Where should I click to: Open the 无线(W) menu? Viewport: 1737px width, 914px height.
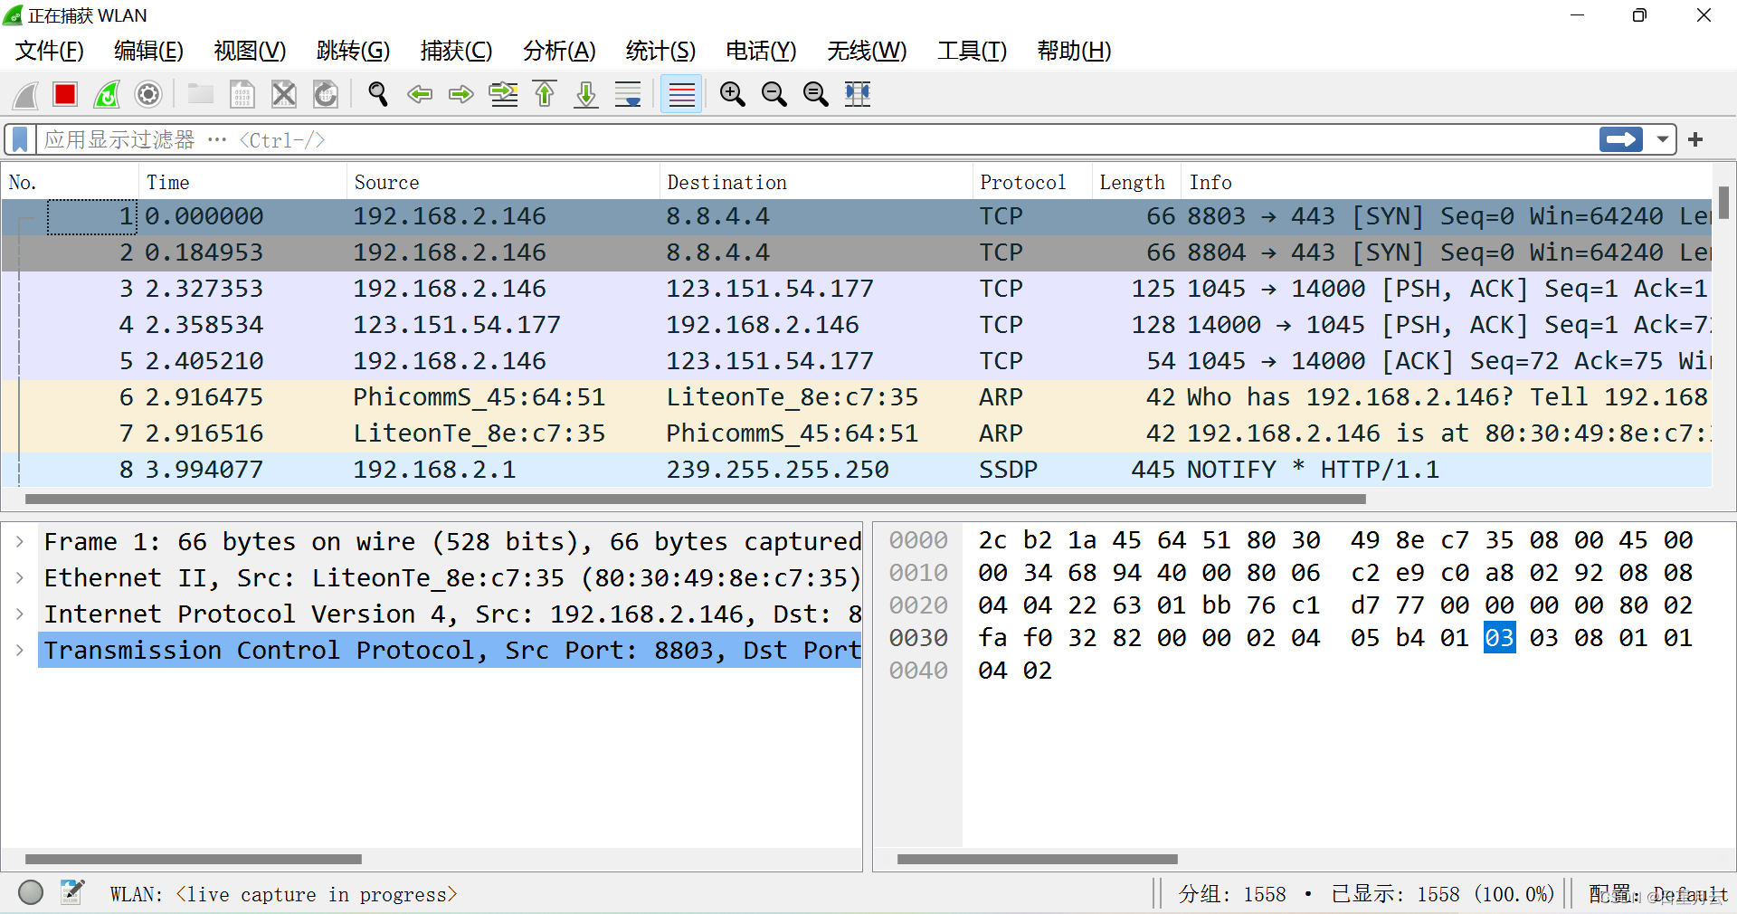[867, 51]
